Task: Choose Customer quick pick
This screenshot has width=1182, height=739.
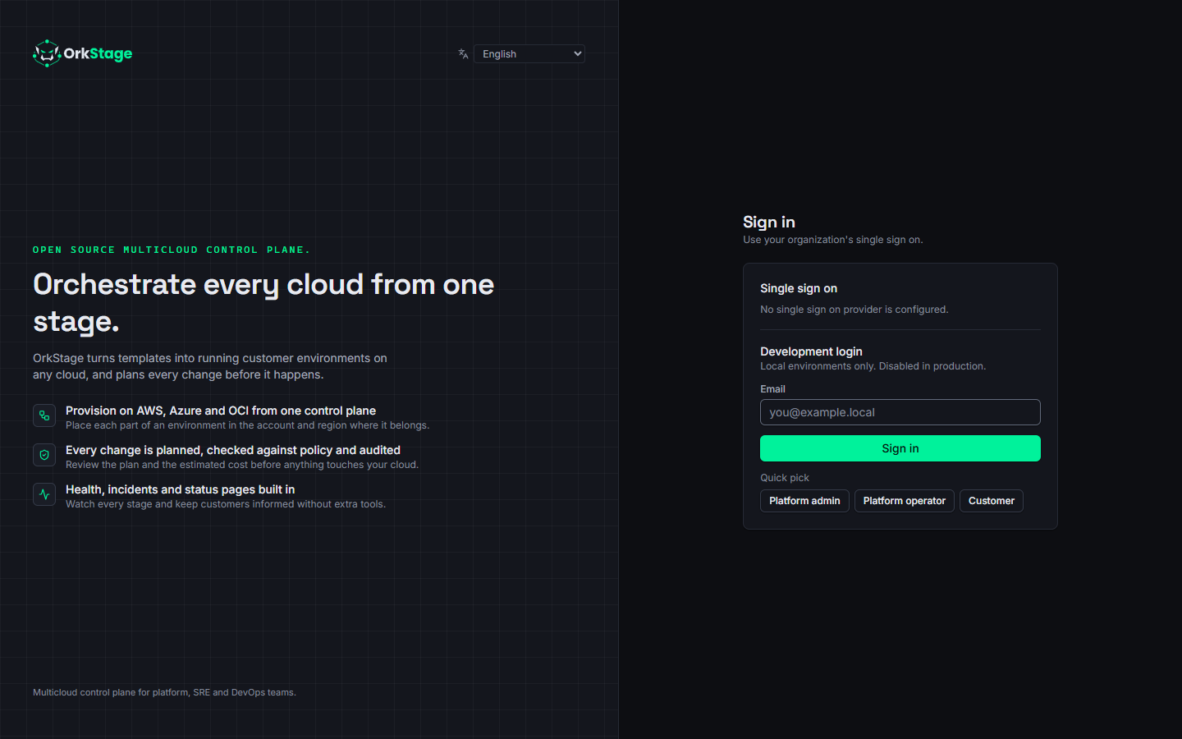Action: click(992, 501)
